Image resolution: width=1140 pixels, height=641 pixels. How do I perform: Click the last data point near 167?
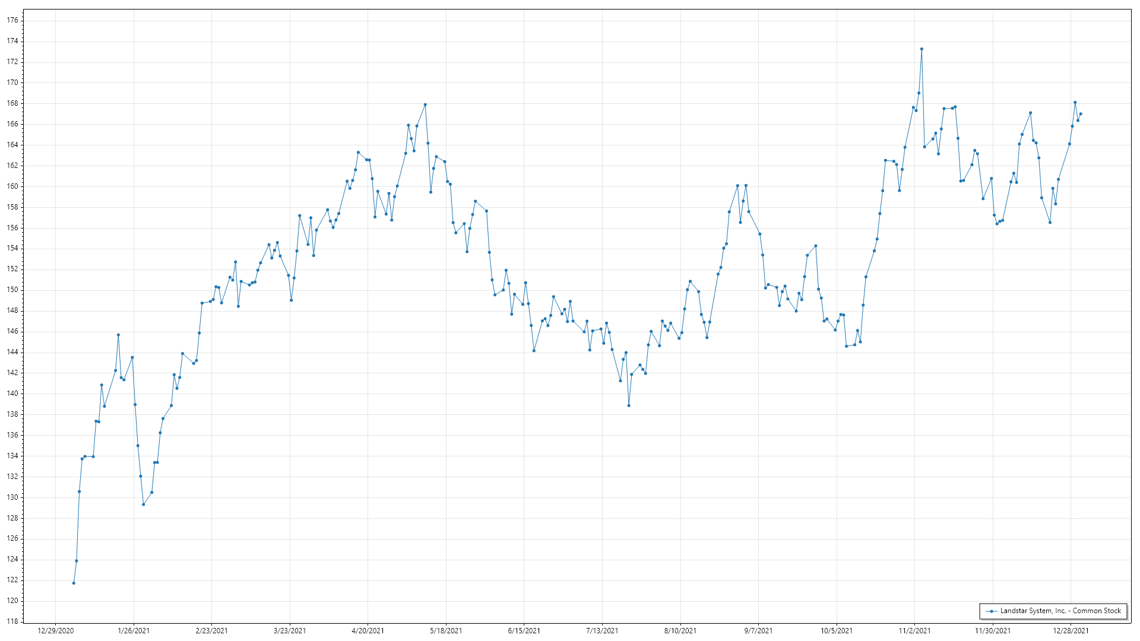(x=1081, y=114)
